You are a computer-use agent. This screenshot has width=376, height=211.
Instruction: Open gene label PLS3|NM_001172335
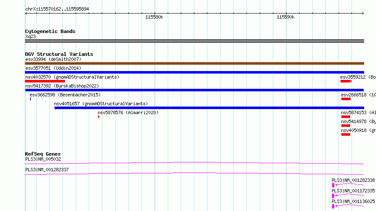353,191
